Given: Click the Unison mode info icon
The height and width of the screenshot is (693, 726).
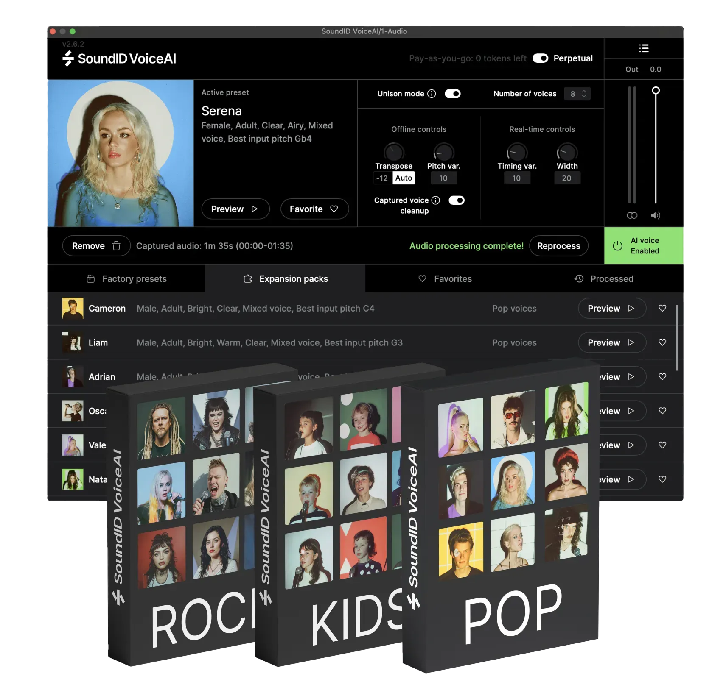Looking at the screenshot, I should click(x=432, y=94).
